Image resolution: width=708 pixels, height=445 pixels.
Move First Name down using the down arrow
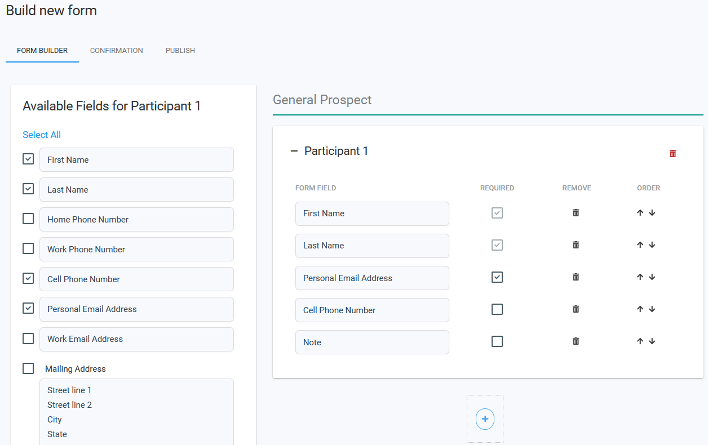coord(652,212)
